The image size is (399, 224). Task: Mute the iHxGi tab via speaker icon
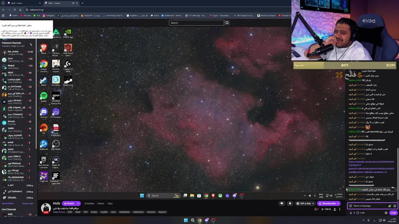click(x=73, y=3)
